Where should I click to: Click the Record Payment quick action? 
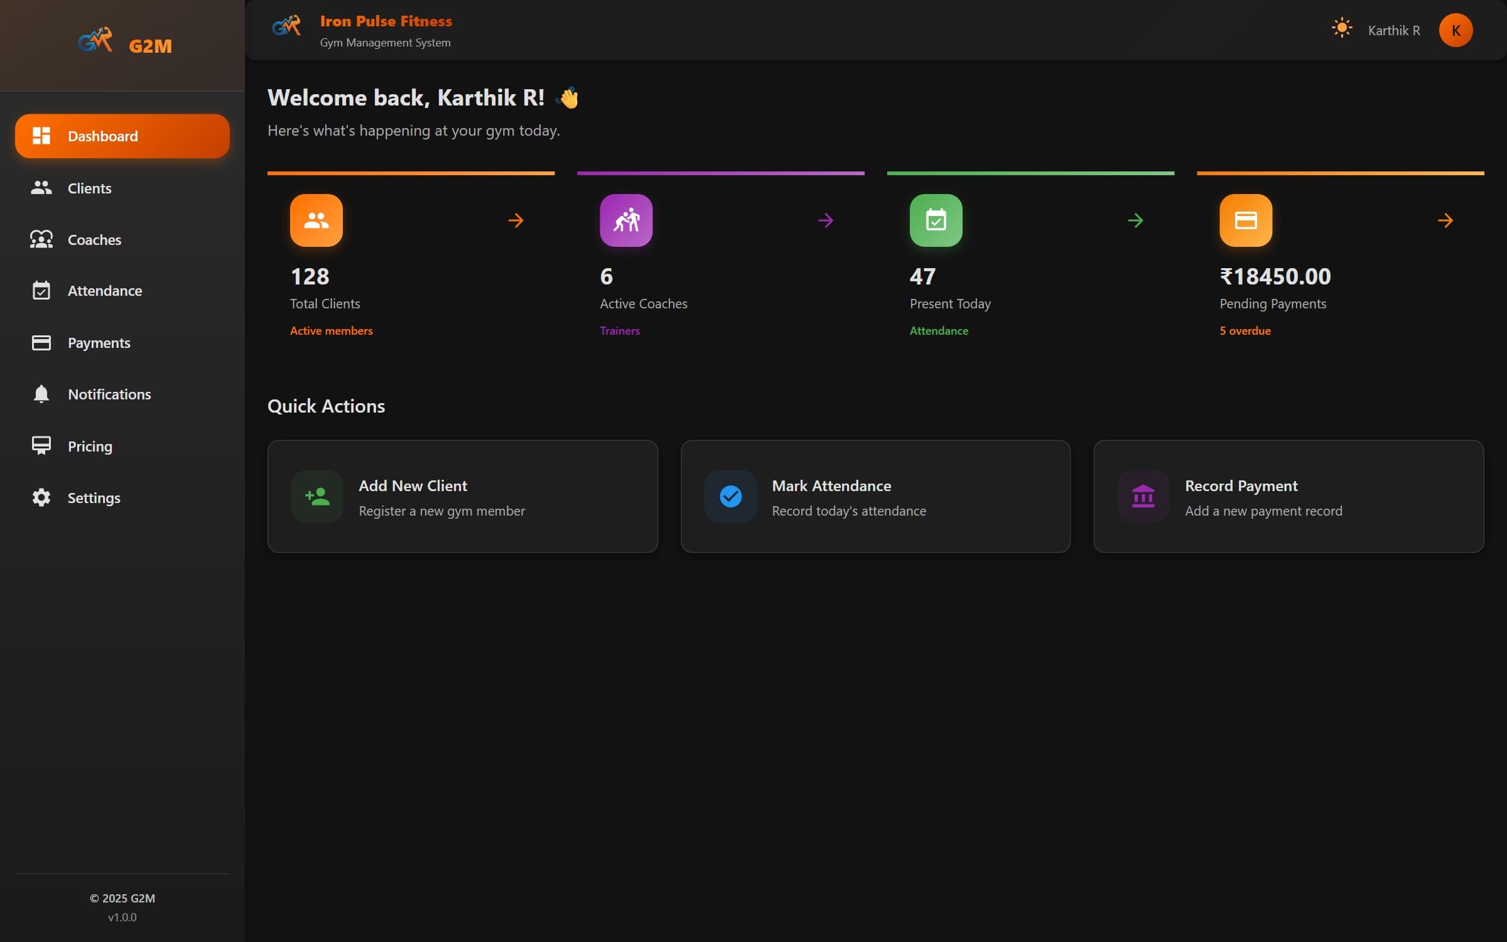(x=1288, y=496)
